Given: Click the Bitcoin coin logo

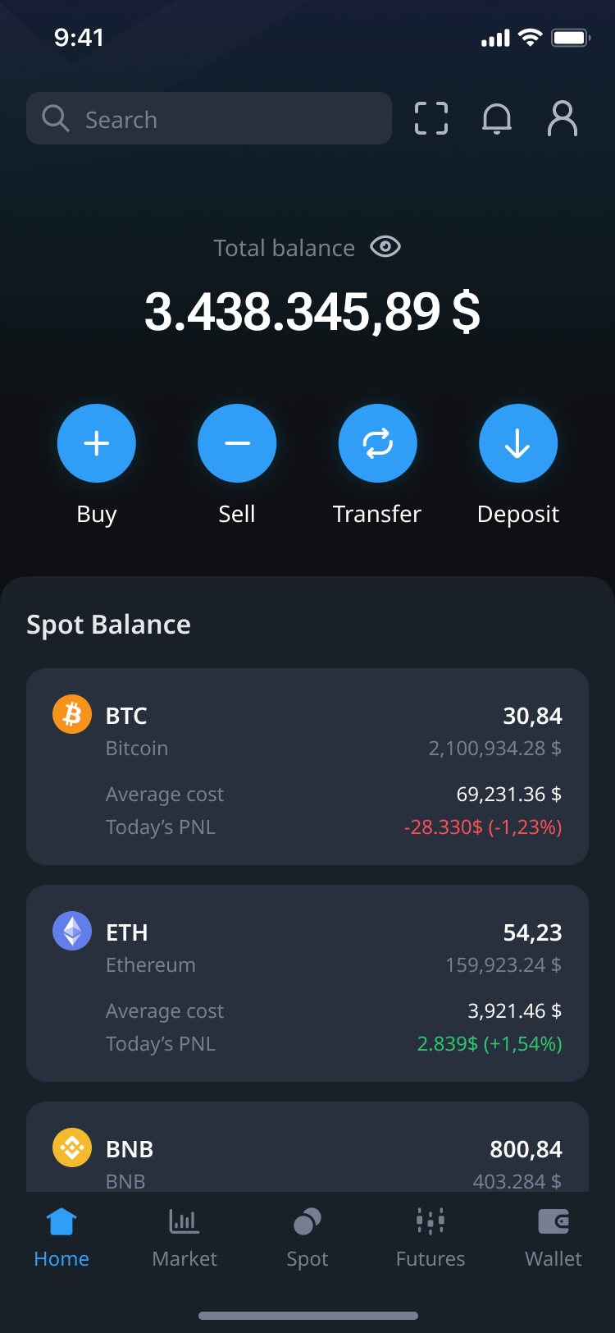Looking at the screenshot, I should coord(72,714).
